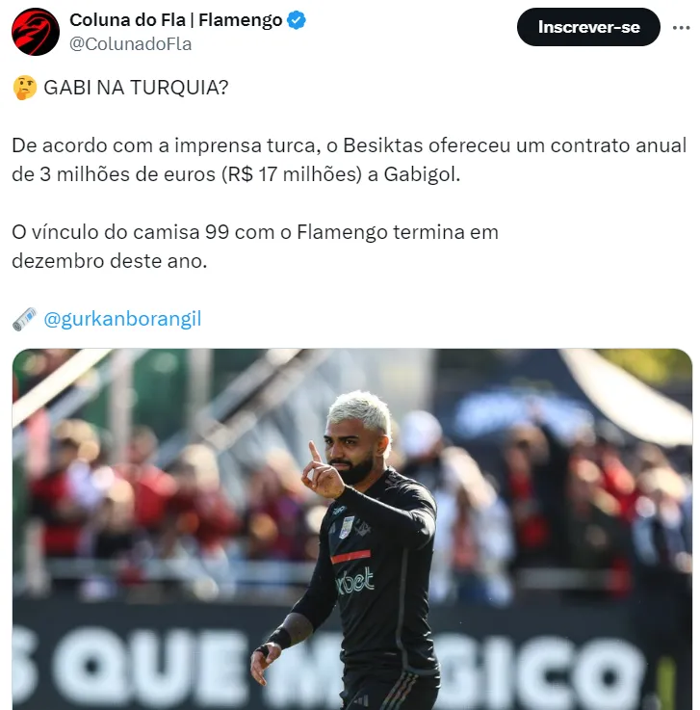Viewport: 700px width, 710px height.
Task: Click the sponsor logo on the black jersey
Action: [x=355, y=581]
